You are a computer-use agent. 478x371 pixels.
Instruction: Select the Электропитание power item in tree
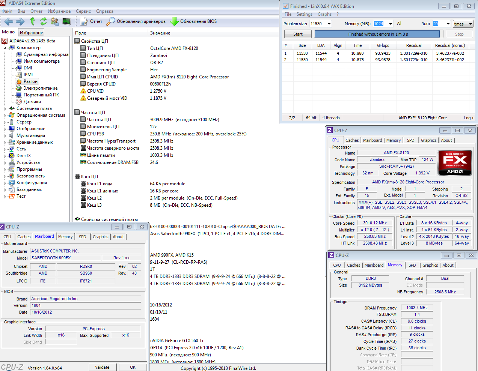40,88
